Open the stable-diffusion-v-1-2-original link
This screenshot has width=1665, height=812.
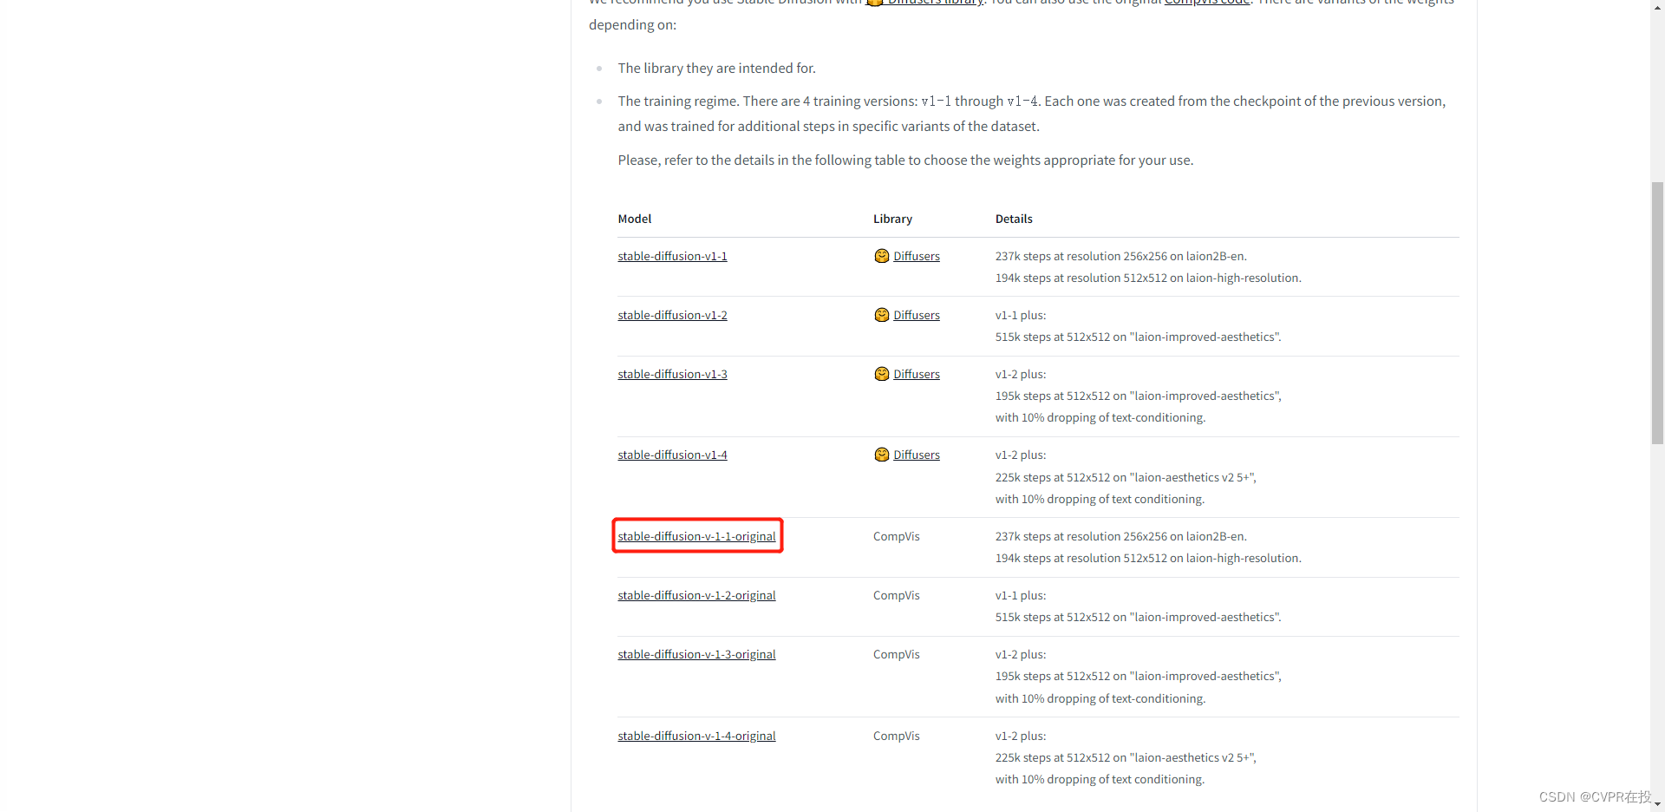tap(696, 595)
